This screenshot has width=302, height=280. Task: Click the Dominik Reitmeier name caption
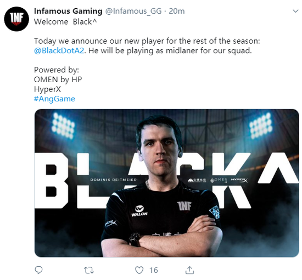114,180
